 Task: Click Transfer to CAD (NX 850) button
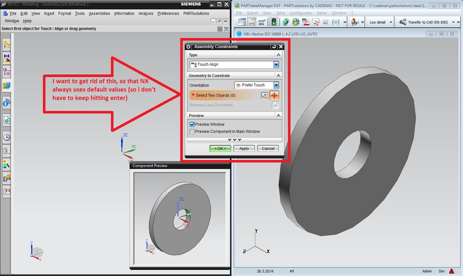point(424,22)
